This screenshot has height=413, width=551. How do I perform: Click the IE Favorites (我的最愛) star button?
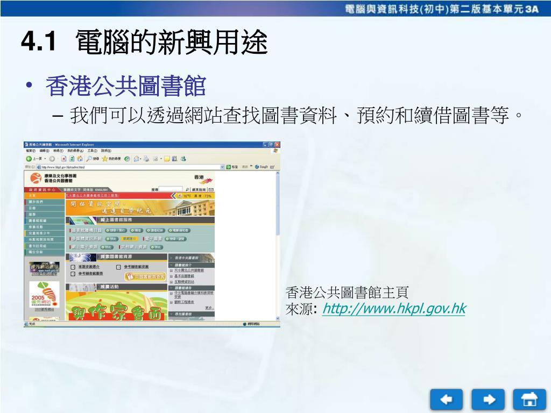coord(111,159)
